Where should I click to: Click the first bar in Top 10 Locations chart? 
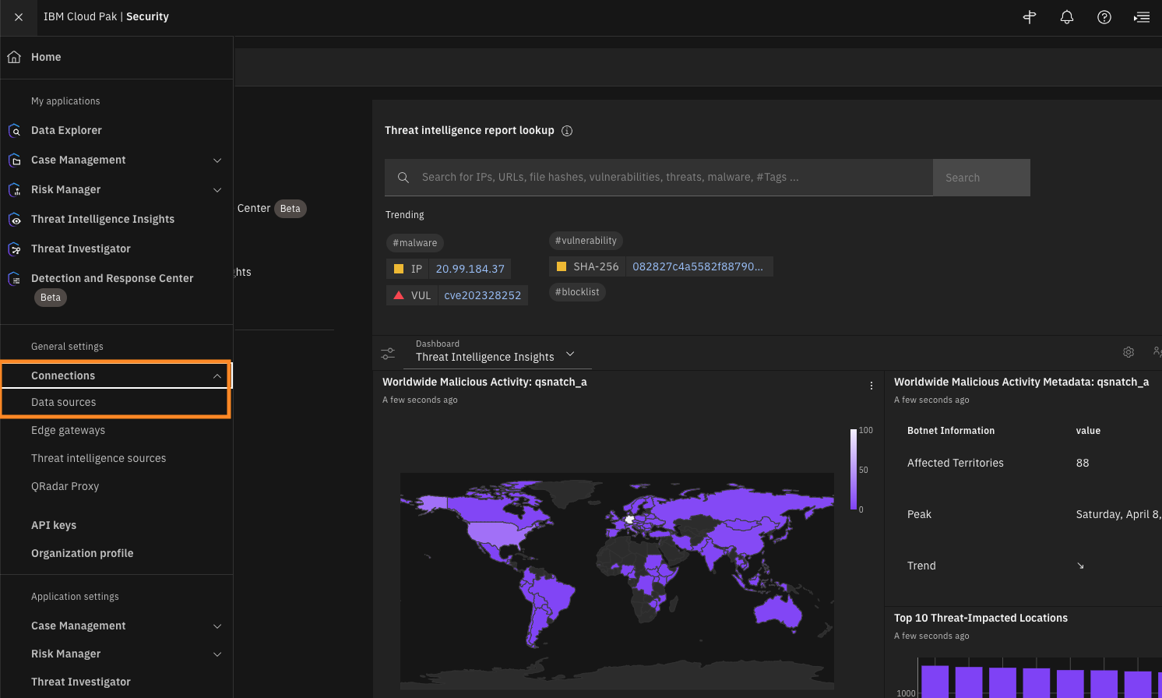click(x=935, y=682)
